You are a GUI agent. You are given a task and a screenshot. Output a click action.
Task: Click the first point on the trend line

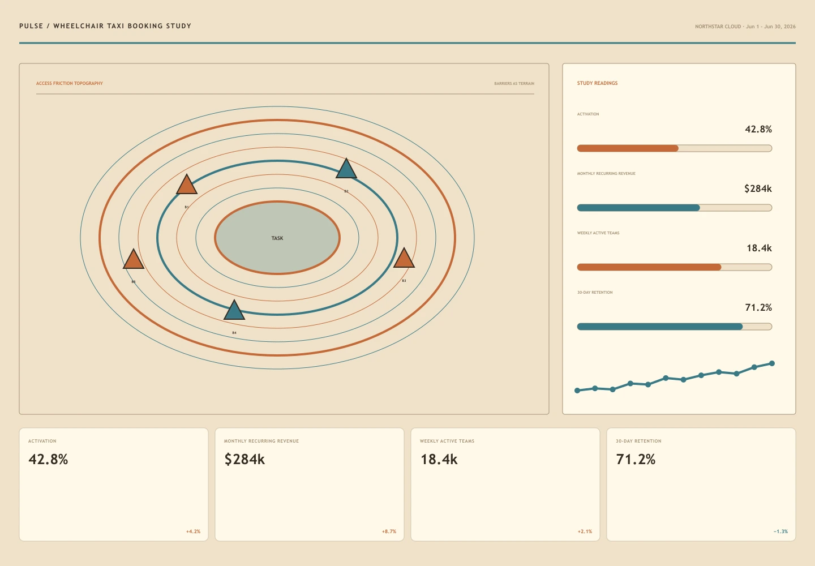click(577, 391)
